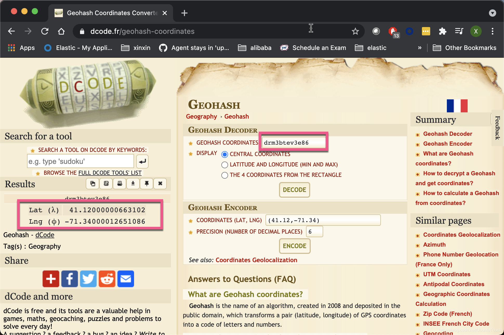Screen dimensions: 504x335
Task: Share on Facebook icon
Action: pyautogui.click(x=69, y=279)
